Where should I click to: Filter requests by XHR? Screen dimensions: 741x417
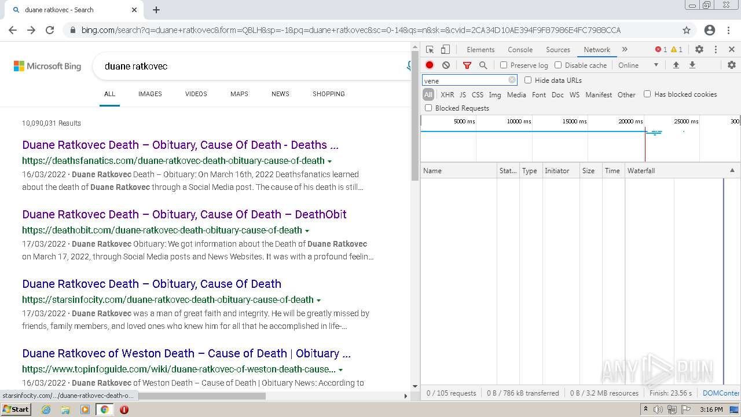[447, 94]
